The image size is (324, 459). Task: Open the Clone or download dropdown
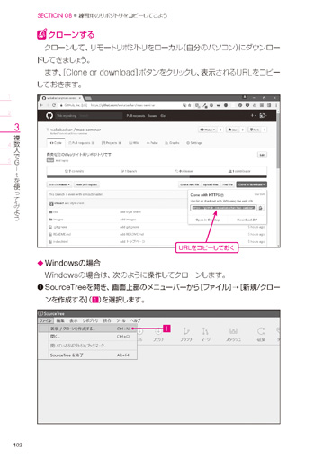(251, 184)
